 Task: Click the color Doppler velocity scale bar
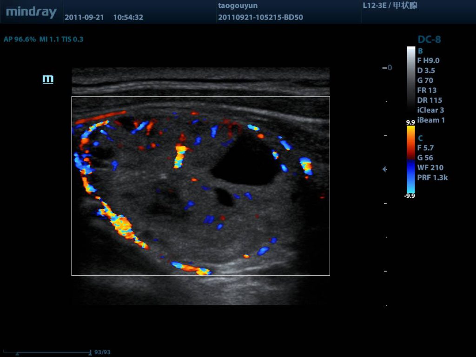(411, 159)
